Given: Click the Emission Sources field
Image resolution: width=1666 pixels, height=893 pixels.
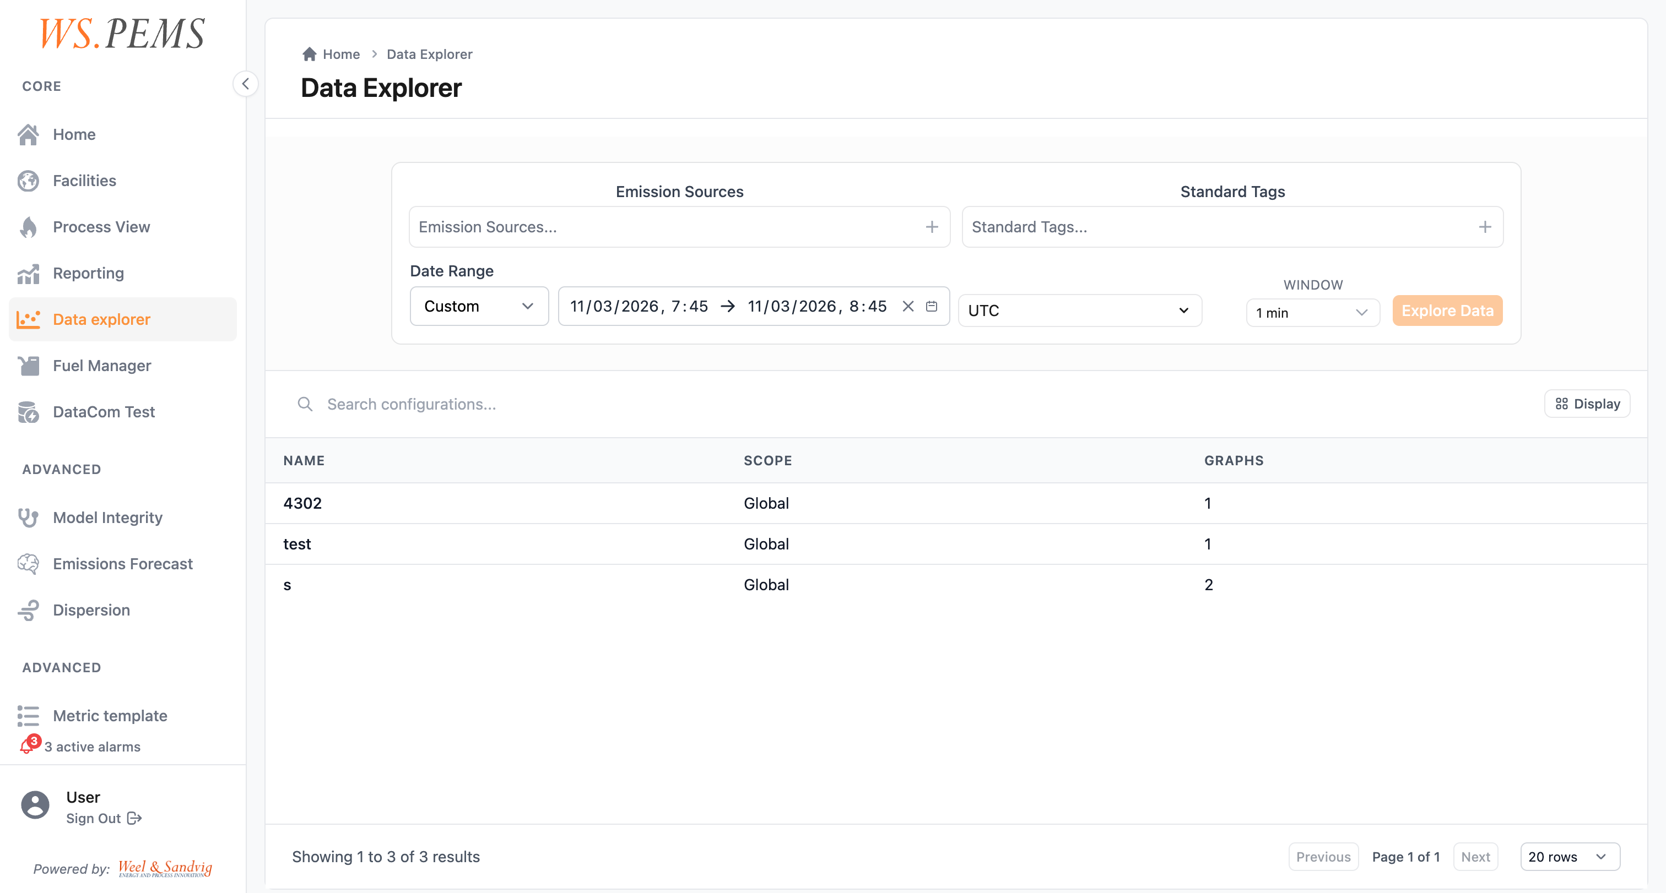Looking at the screenshot, I should pyautogui.click(x=679, y=227).
